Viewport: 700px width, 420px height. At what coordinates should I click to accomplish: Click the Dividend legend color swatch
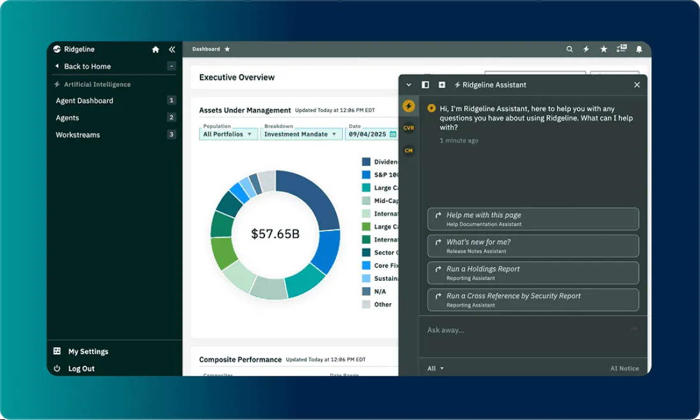366,161
